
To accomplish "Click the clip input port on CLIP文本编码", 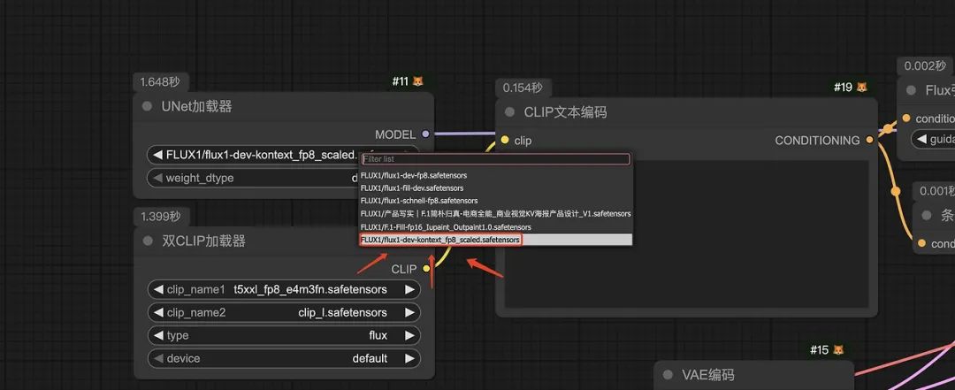I will pos(505,140).
